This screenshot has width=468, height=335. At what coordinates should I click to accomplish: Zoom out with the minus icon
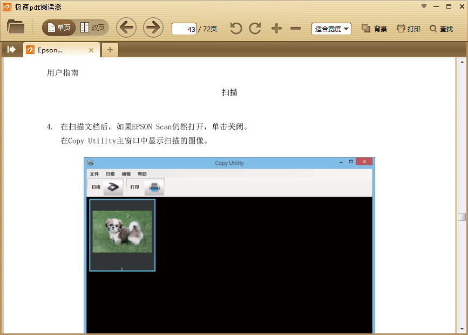tap(295, 29)
